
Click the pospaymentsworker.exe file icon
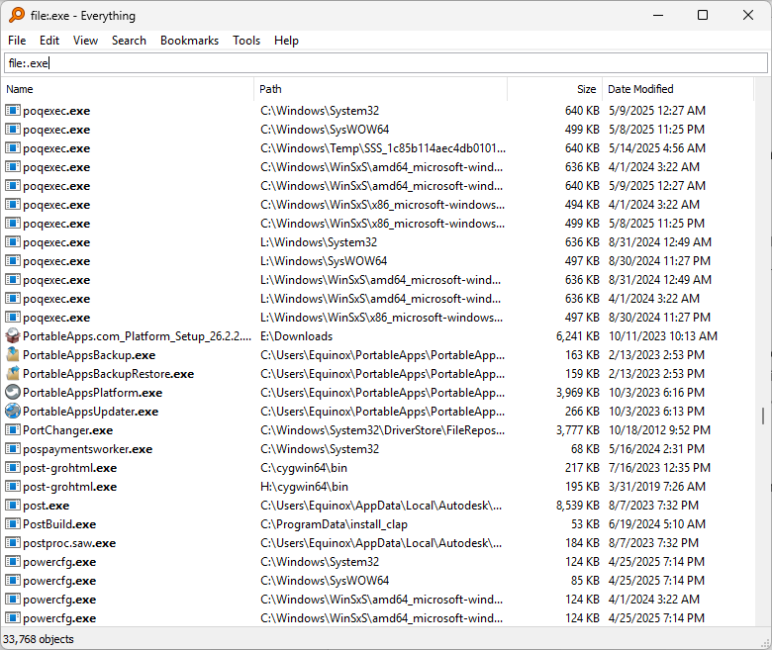(13, 449)
